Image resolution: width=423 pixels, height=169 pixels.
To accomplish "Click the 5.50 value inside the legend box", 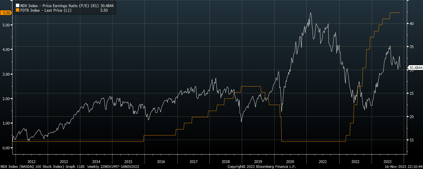I will [x=105, y=10].
